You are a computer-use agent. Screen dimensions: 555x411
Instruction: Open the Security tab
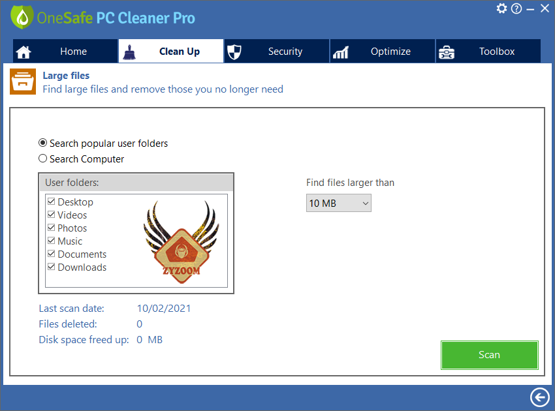point(277,52)
